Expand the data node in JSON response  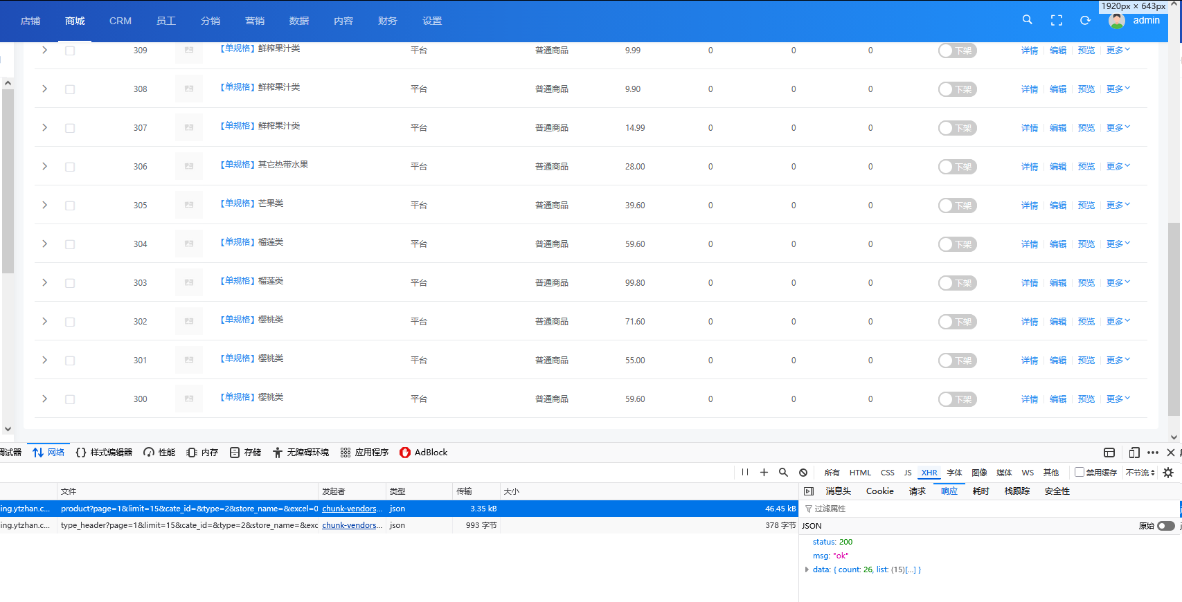pos(807,570)
